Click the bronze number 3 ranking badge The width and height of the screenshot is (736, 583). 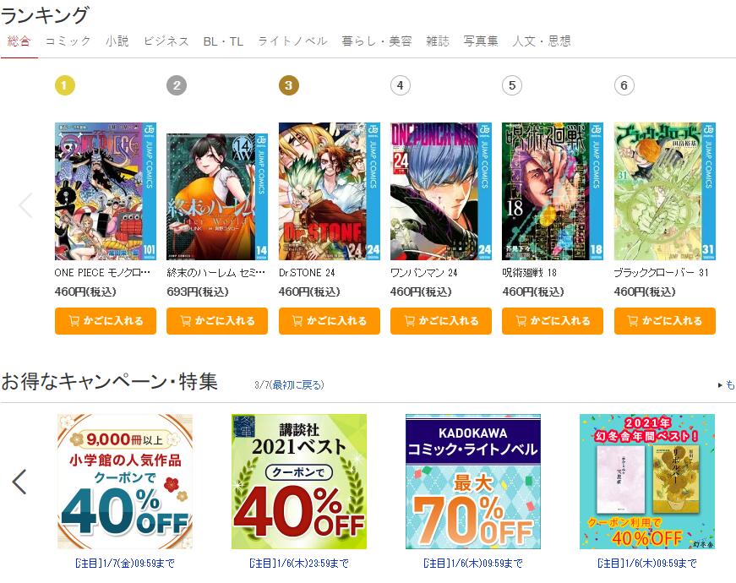click(x=289, y=85)
